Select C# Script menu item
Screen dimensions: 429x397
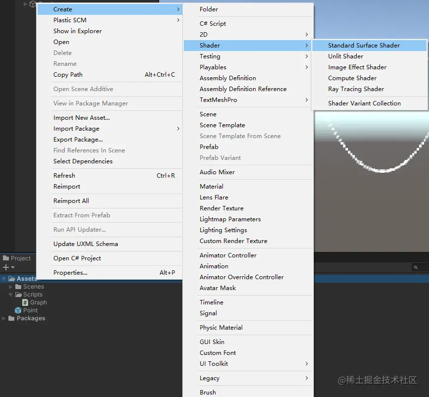(249, 24)
